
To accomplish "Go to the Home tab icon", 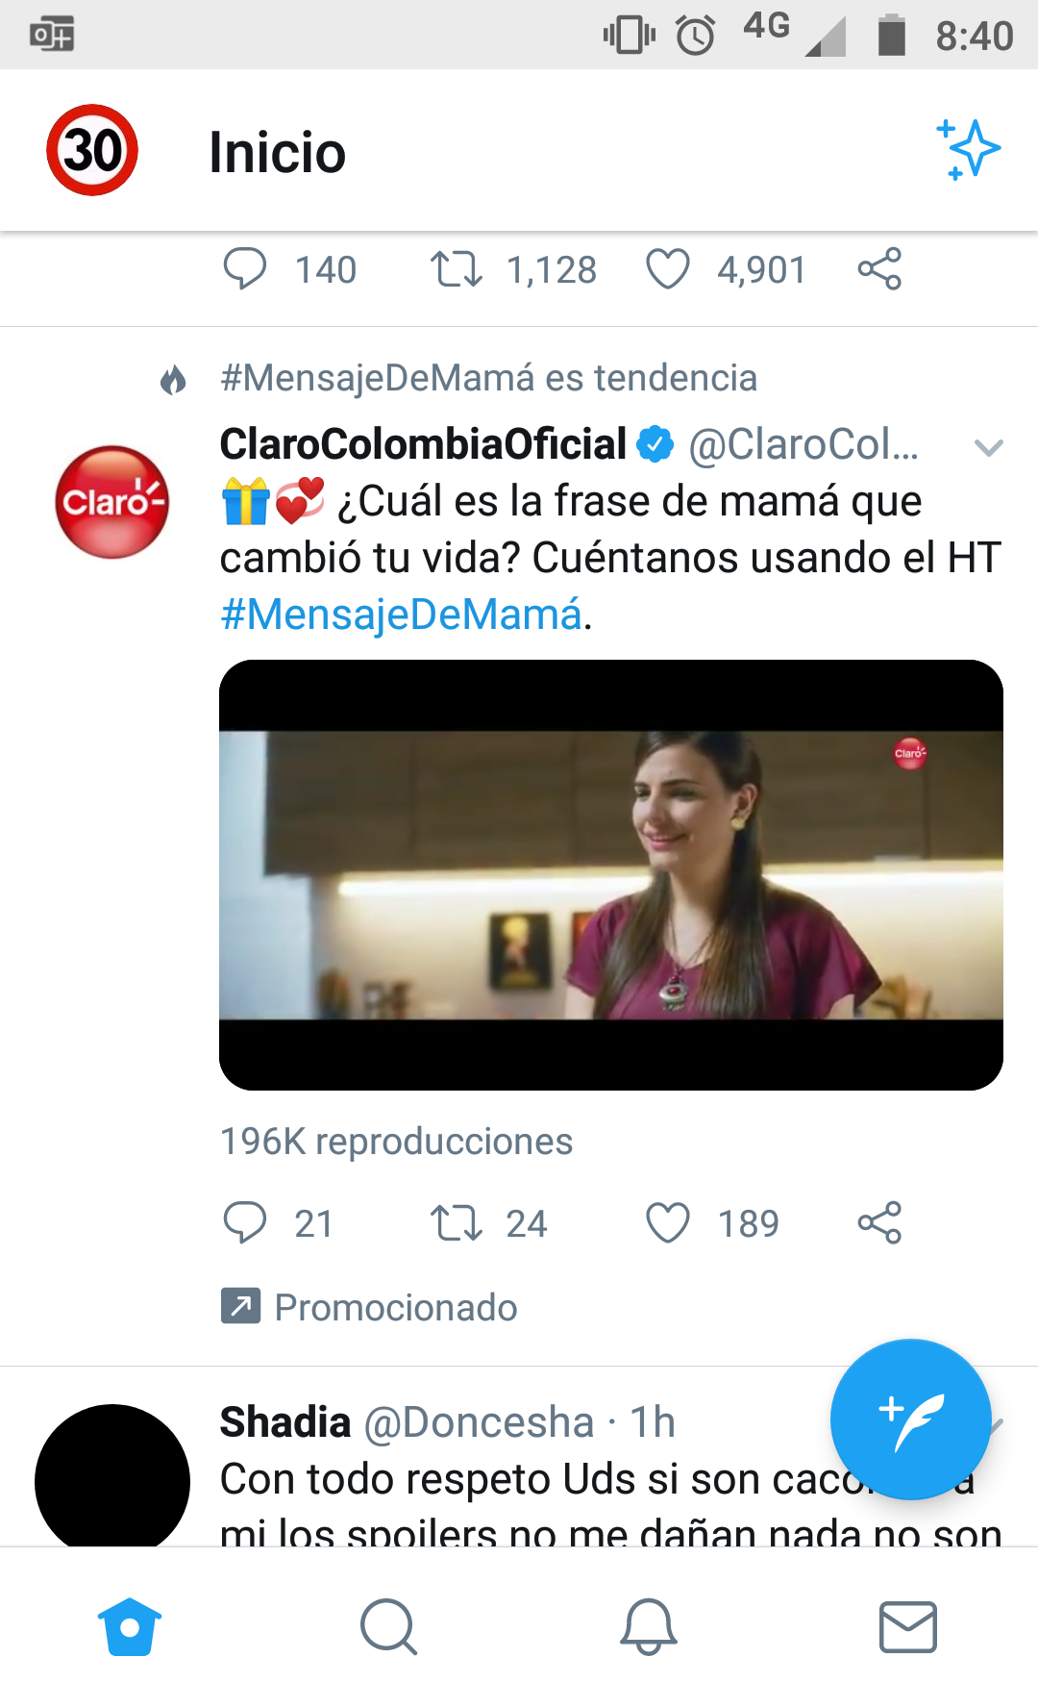I will (x=130, y=1627).
